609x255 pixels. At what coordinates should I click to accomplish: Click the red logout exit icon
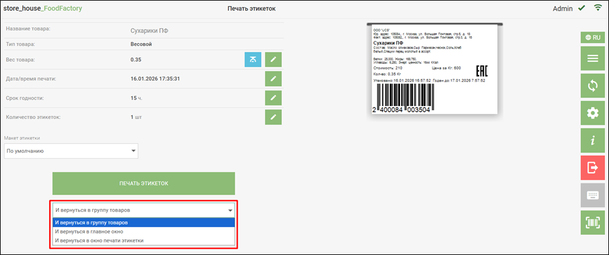tap(593, 168)
